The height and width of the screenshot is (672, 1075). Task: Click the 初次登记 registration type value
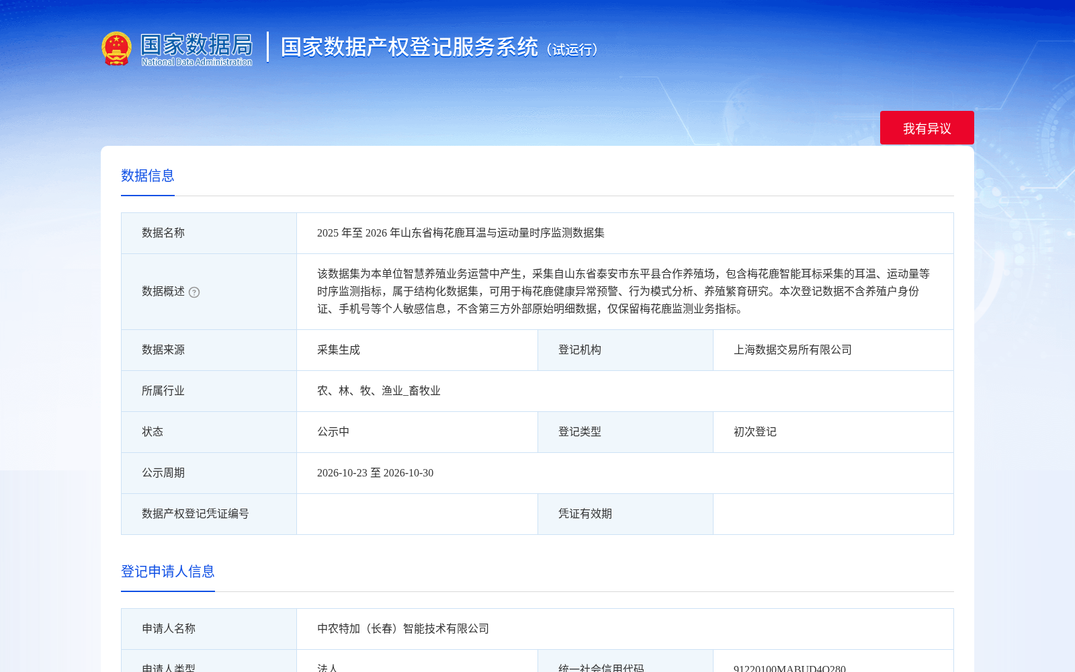coord(755,431)
